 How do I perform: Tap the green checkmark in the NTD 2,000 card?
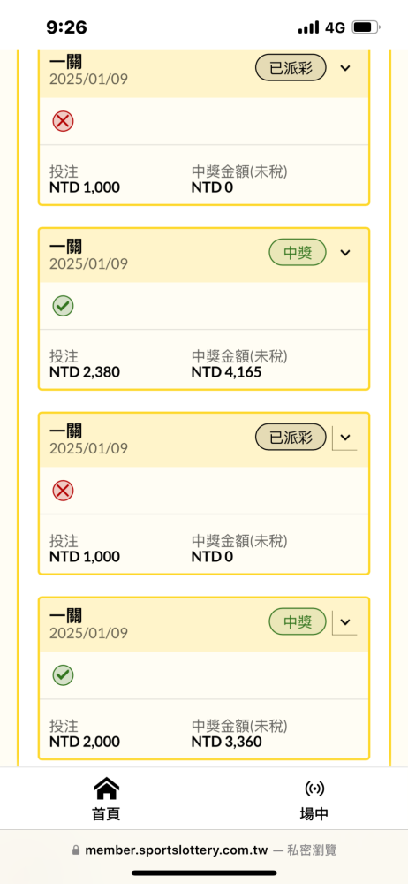[x=63, y=674]
